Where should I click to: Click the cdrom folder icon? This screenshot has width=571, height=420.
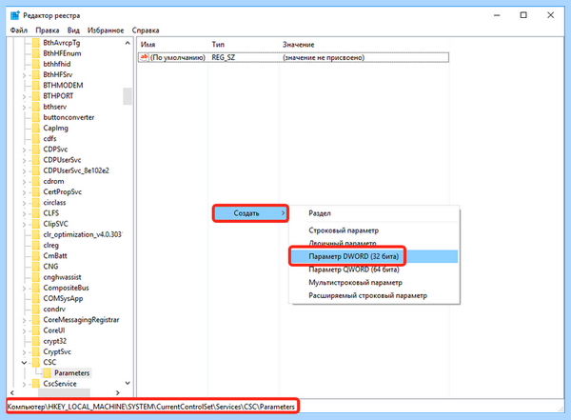tap(36, 181)
